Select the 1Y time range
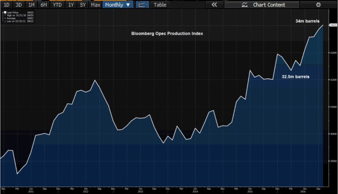338x194 pixels. pos(71,5)
